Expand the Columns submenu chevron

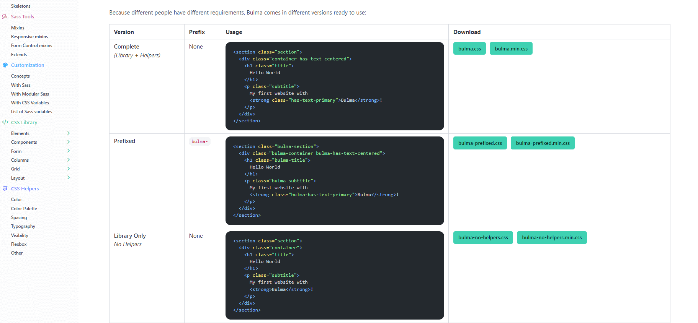[69, 160]
